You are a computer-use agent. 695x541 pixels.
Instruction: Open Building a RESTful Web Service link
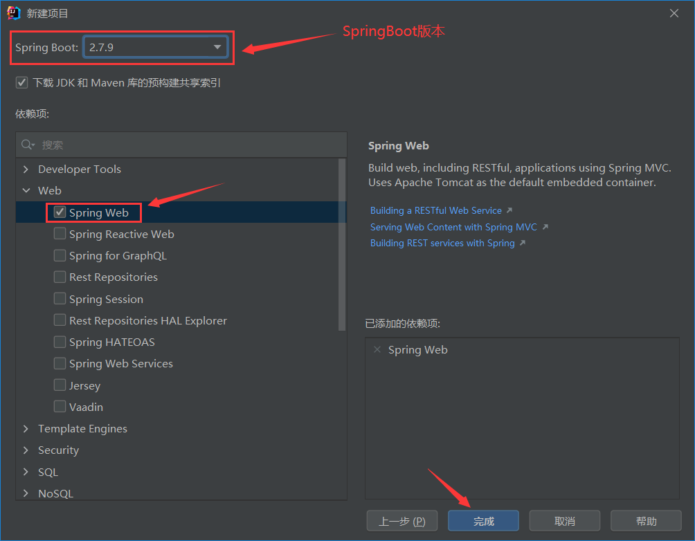(x=436, y=210)
